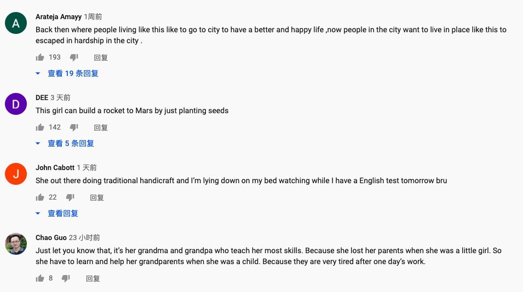Open Arateja Amayy's channel via username
Image resolution: width=523 pixels, height=292 pixels.
tap(59, 17)
